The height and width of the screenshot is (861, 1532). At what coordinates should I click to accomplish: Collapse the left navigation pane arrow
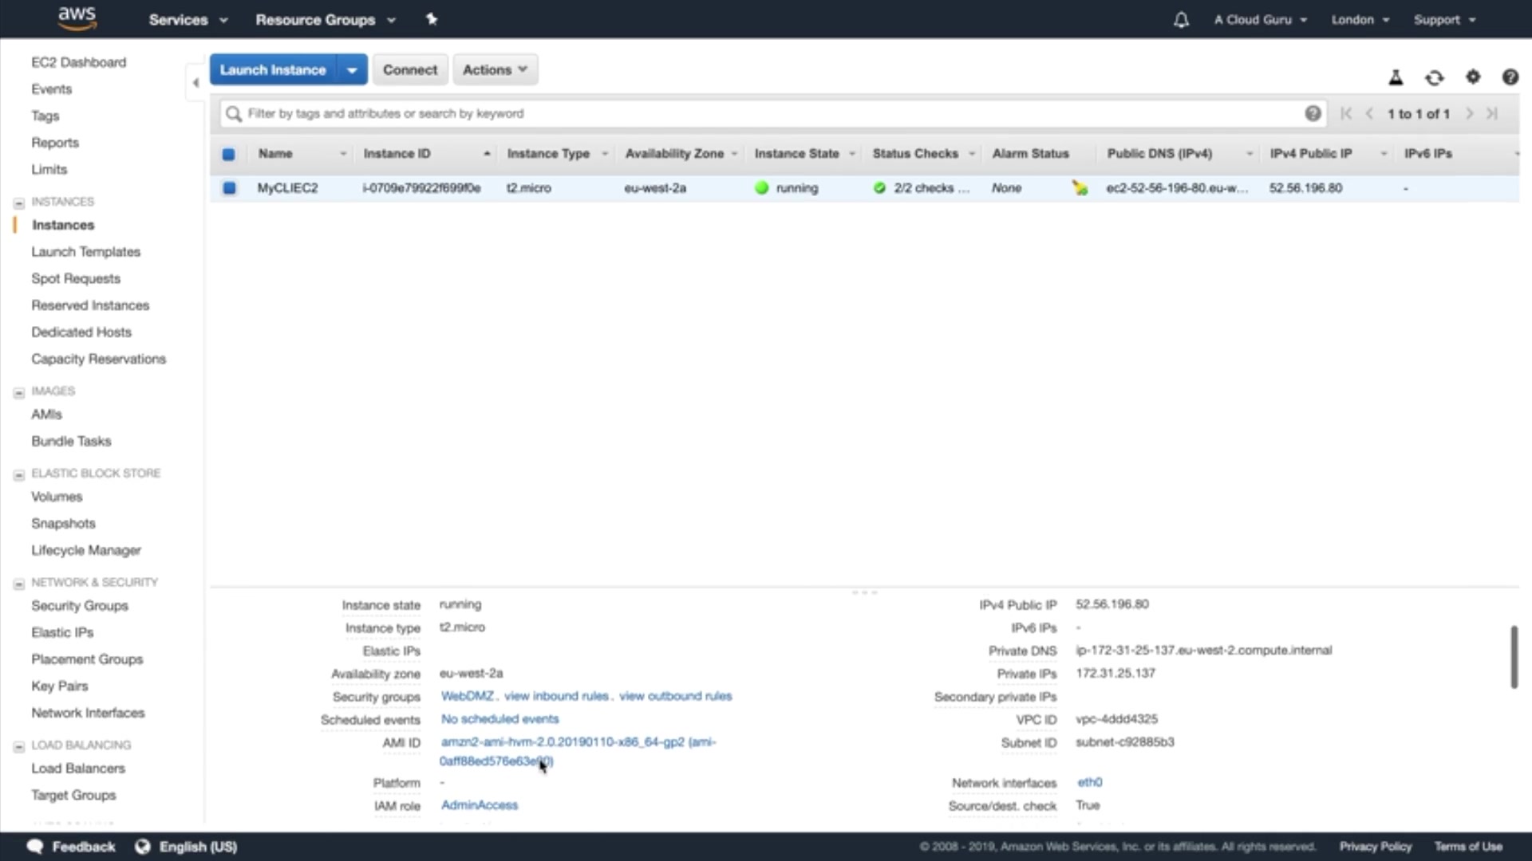point(195,82)
